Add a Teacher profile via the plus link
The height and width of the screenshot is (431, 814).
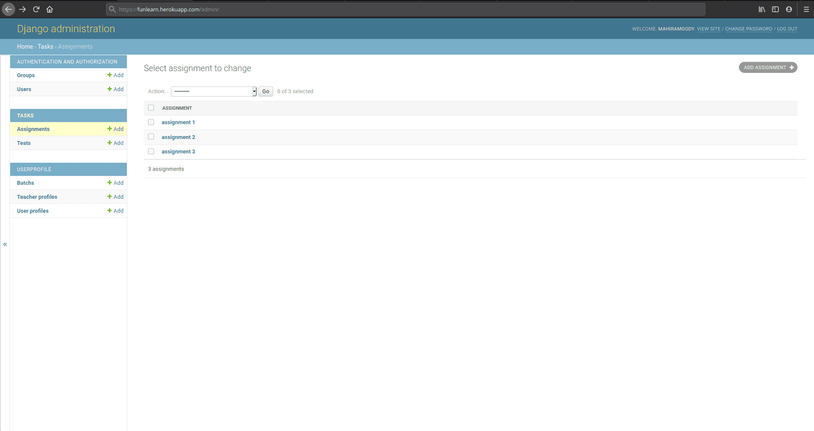[115, 197]
